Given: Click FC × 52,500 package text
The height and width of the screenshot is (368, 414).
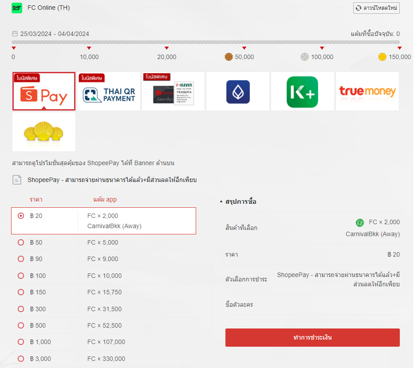Looking at the screenshot, I should point(105,325).
